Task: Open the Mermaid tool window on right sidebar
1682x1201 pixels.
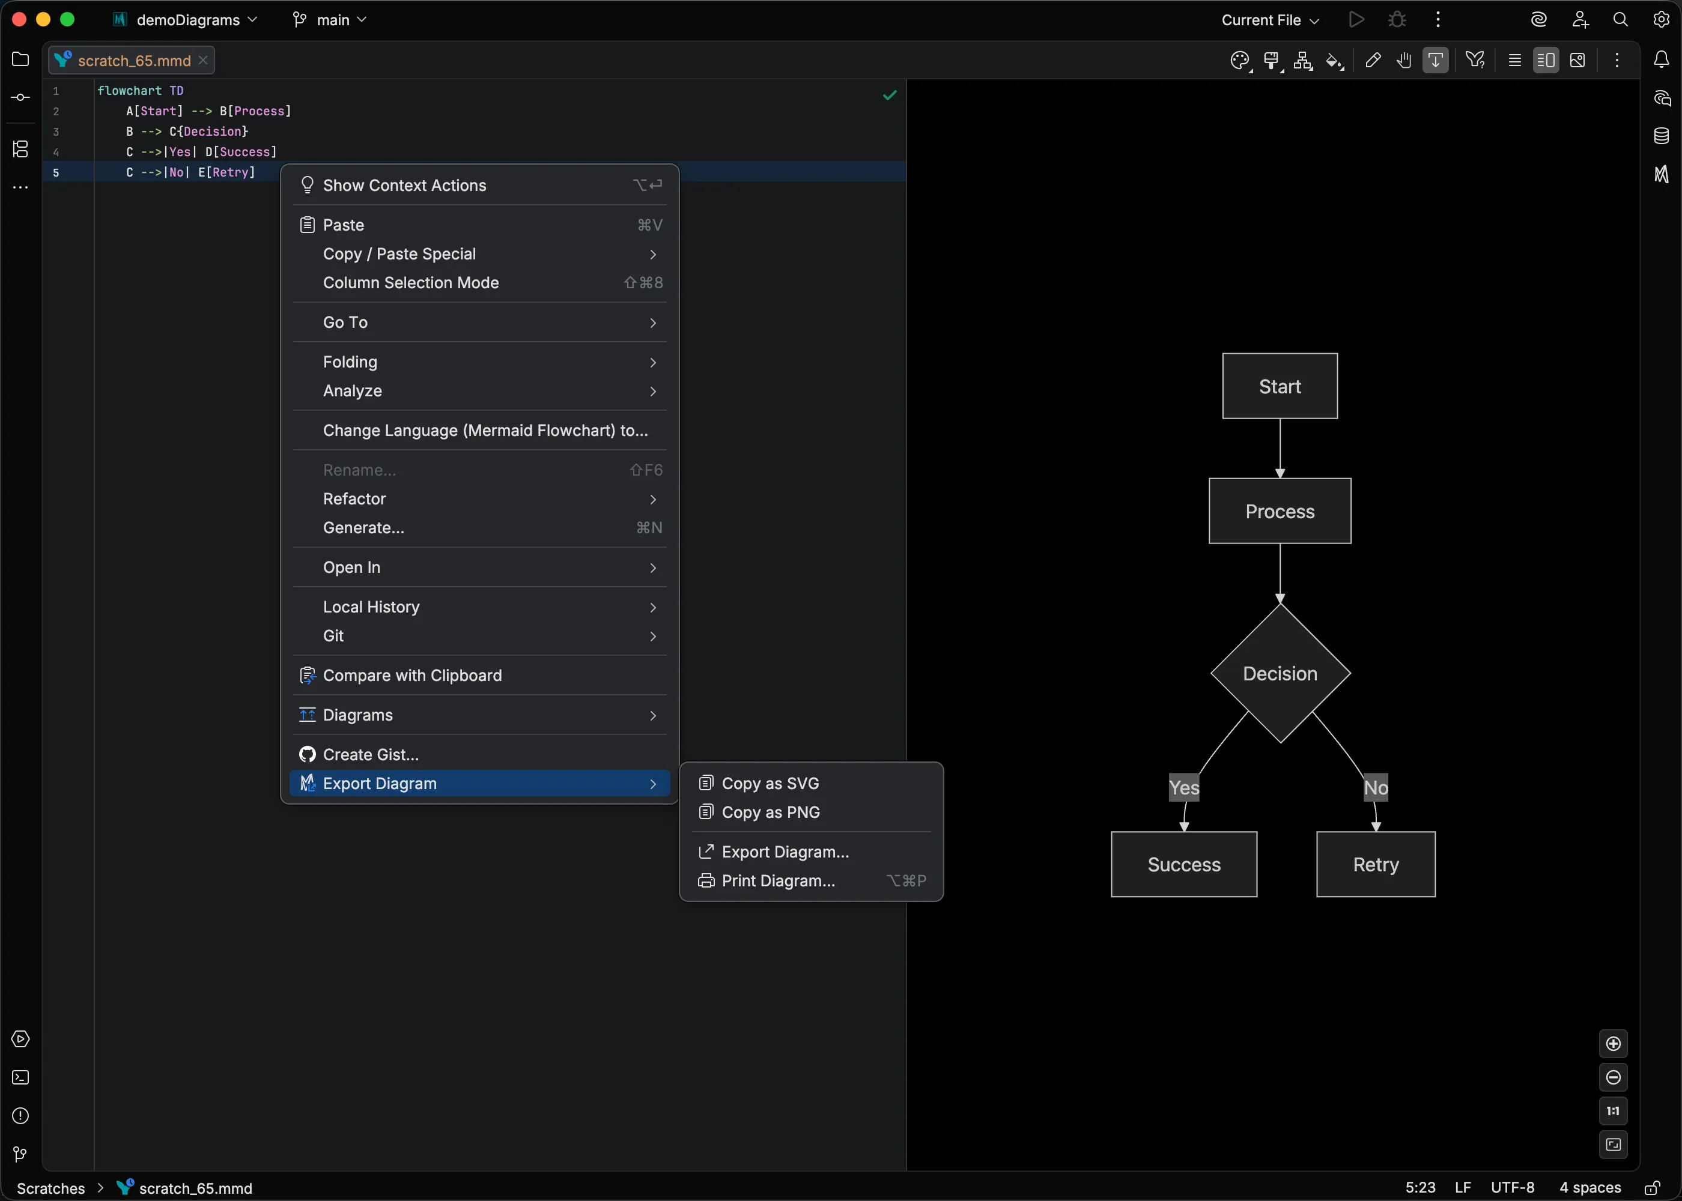Action: [1662, 175]
